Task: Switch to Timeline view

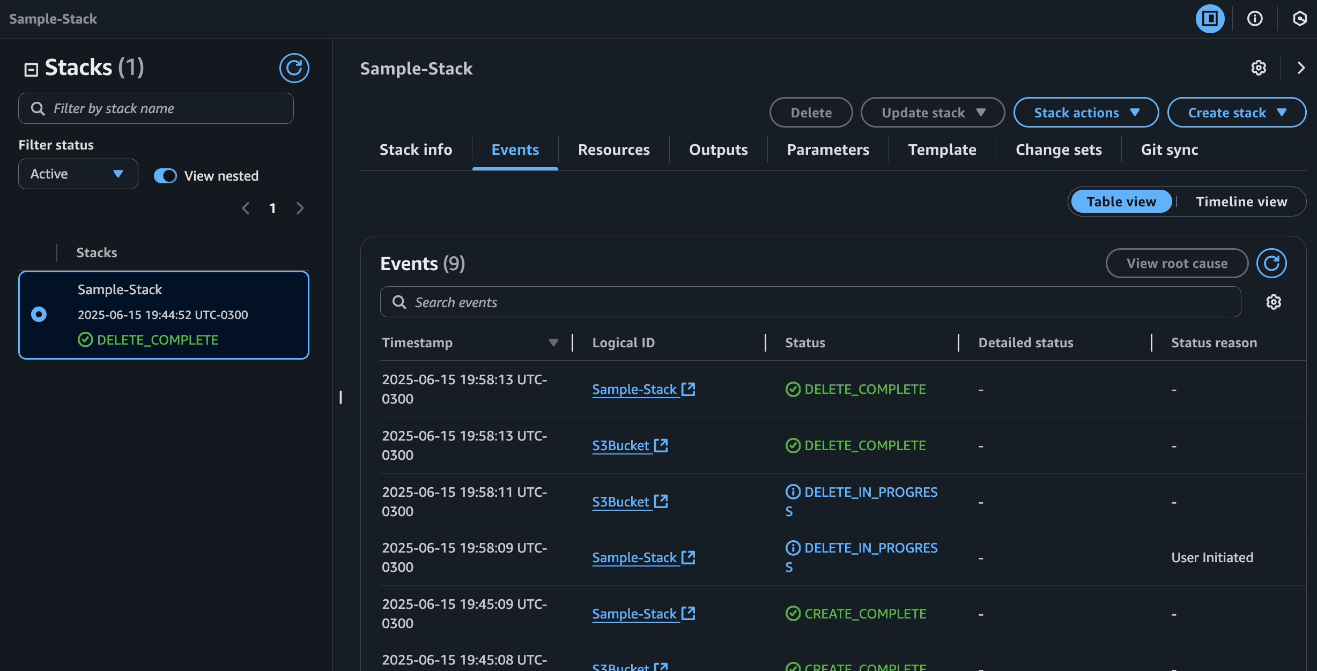Action: [x=1241, y=202]
